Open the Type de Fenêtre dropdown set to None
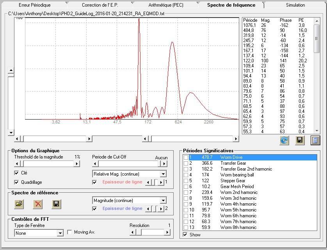327x250 pixels. point(60,233)
